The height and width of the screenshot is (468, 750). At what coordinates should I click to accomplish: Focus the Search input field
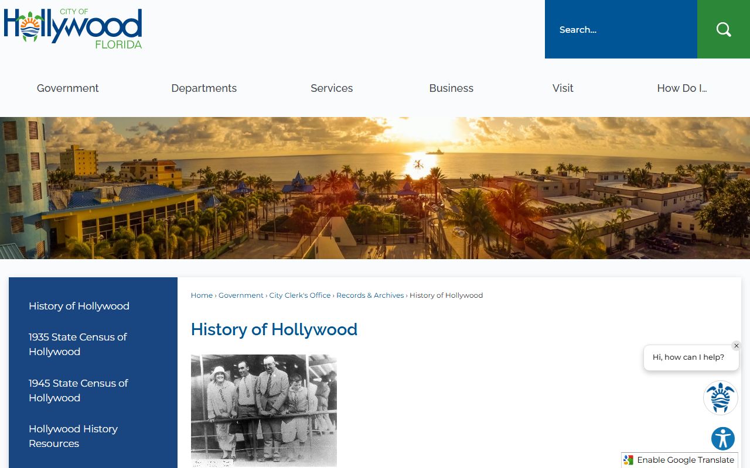[621, 29]
